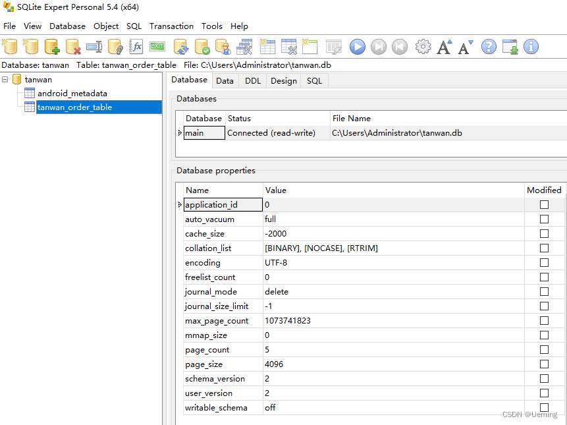The image size is (567, 425).
Task: Select the android_metadata table
Action: [72, 94]
